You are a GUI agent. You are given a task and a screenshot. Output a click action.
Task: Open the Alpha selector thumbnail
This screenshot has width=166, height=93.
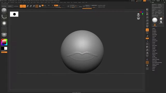4,24
